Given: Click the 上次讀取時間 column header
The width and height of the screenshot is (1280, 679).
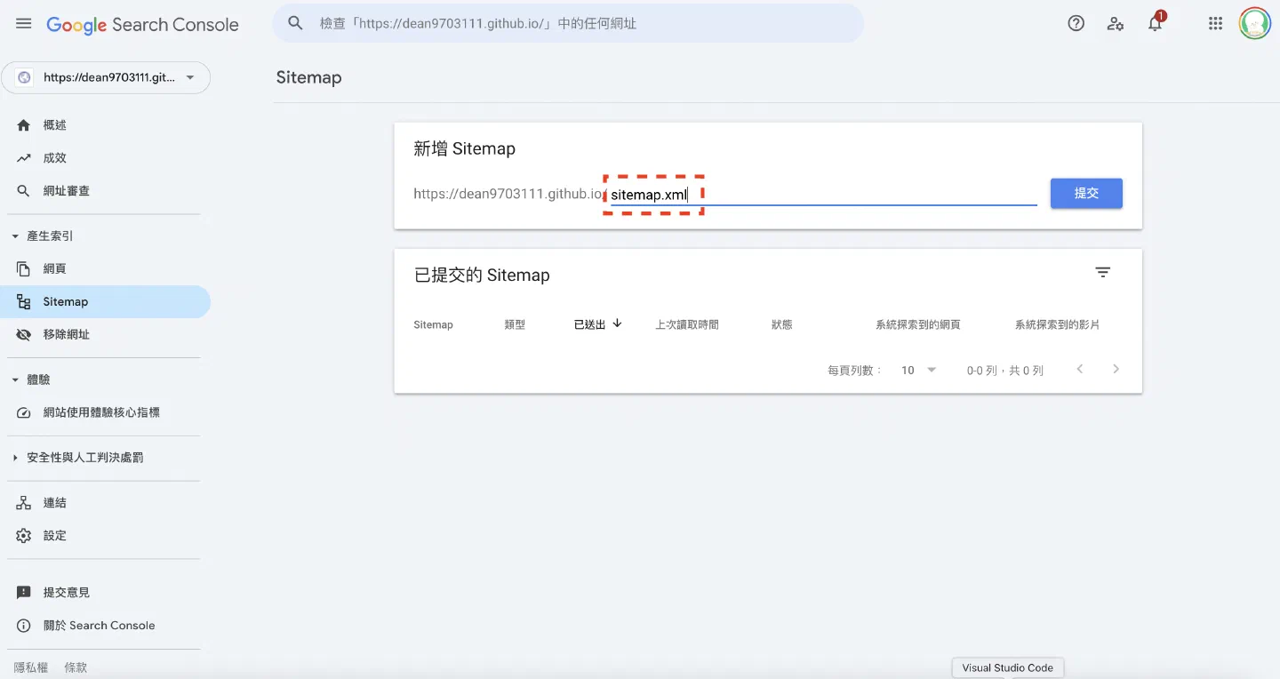Looking at the screenshot, I should [x=687, y=325].
